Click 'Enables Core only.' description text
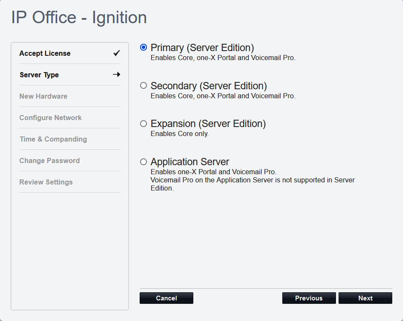The width and height of the screenshot is (403, 321). pos(180,134)
